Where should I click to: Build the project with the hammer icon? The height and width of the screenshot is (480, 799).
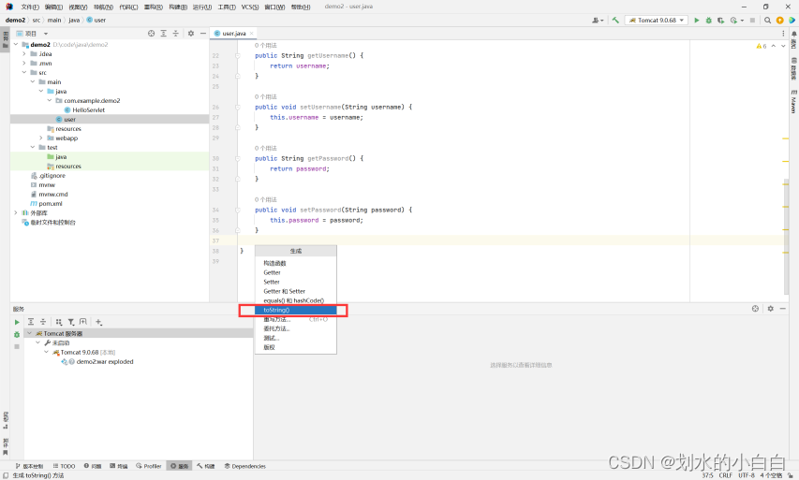click(x=615, y=21)
